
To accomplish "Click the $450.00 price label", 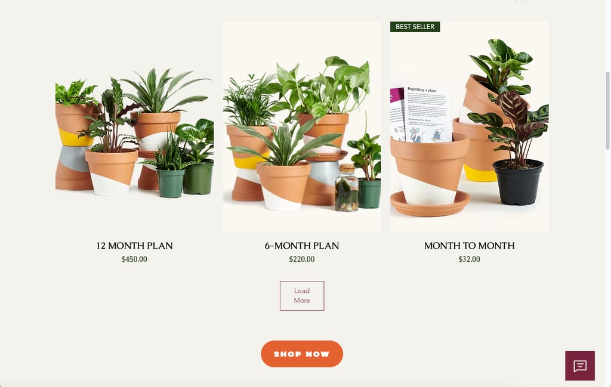I will pyautogui.click(x=134, y=259).
